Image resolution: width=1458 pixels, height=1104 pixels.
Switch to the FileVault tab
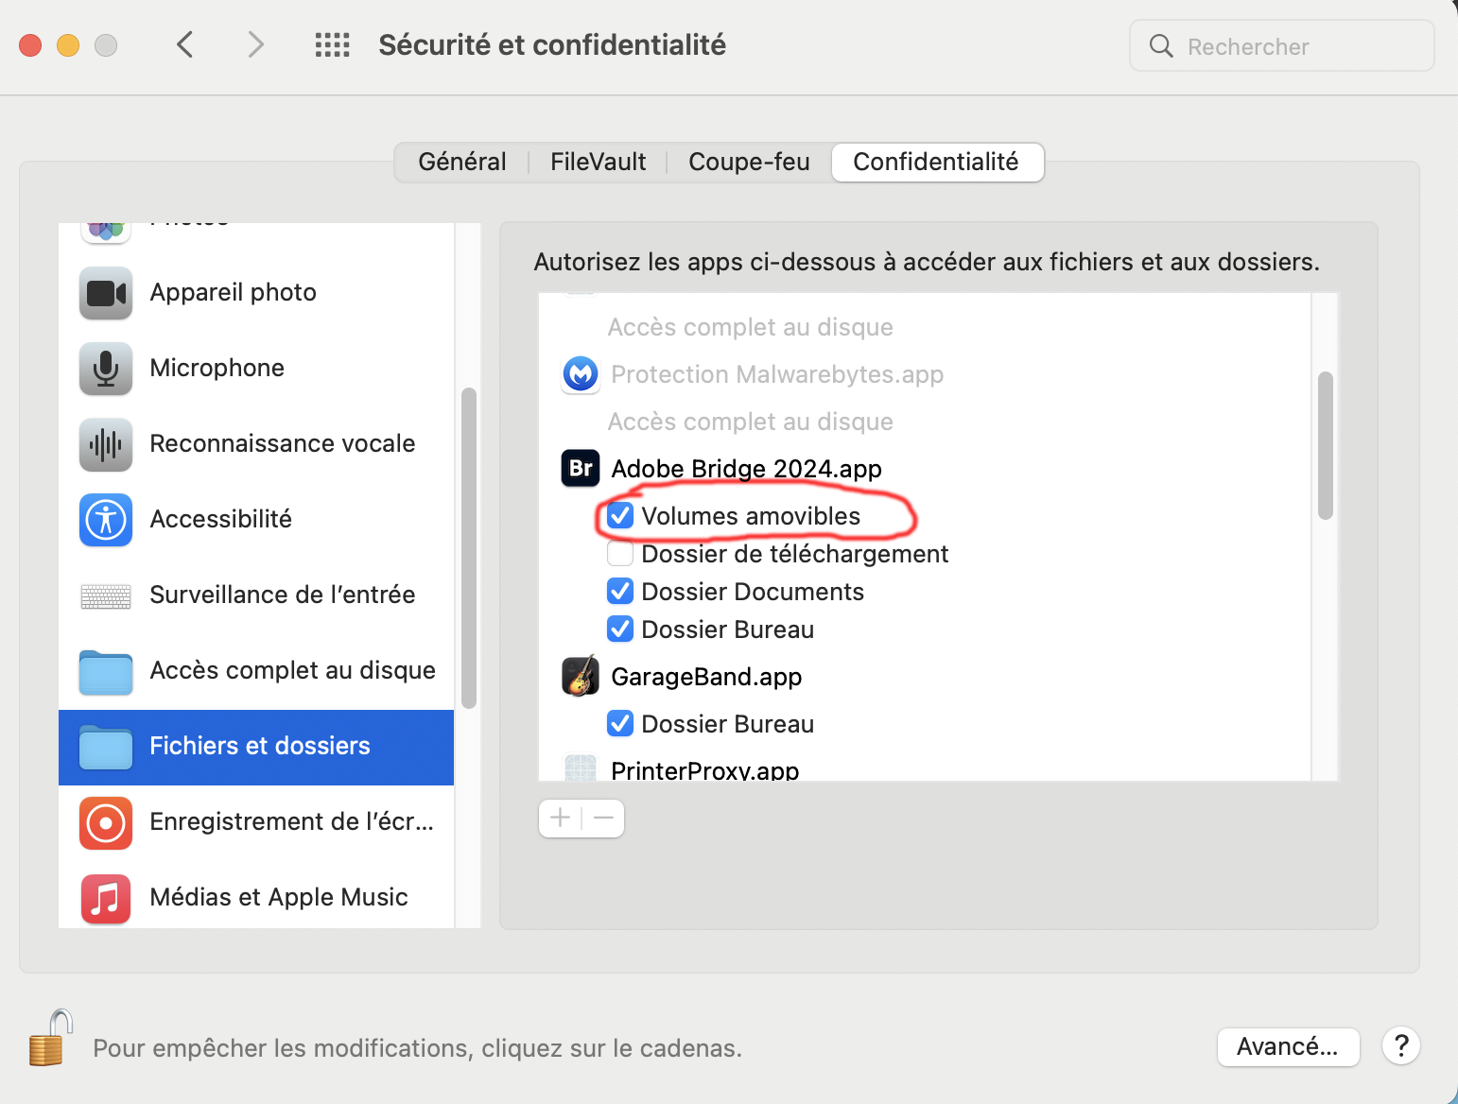(598, 162)
